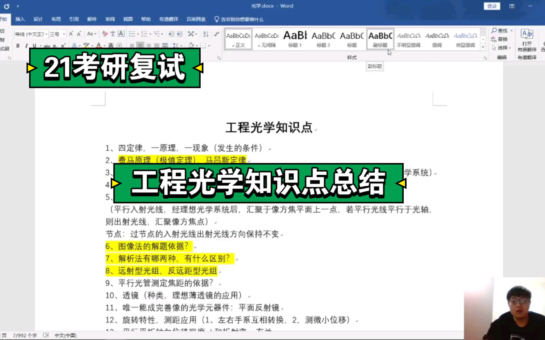The image size is (545, 340).
Task: Click line '9、平行光管测定焦距的依据?'
Action: (x=159, y=283)
